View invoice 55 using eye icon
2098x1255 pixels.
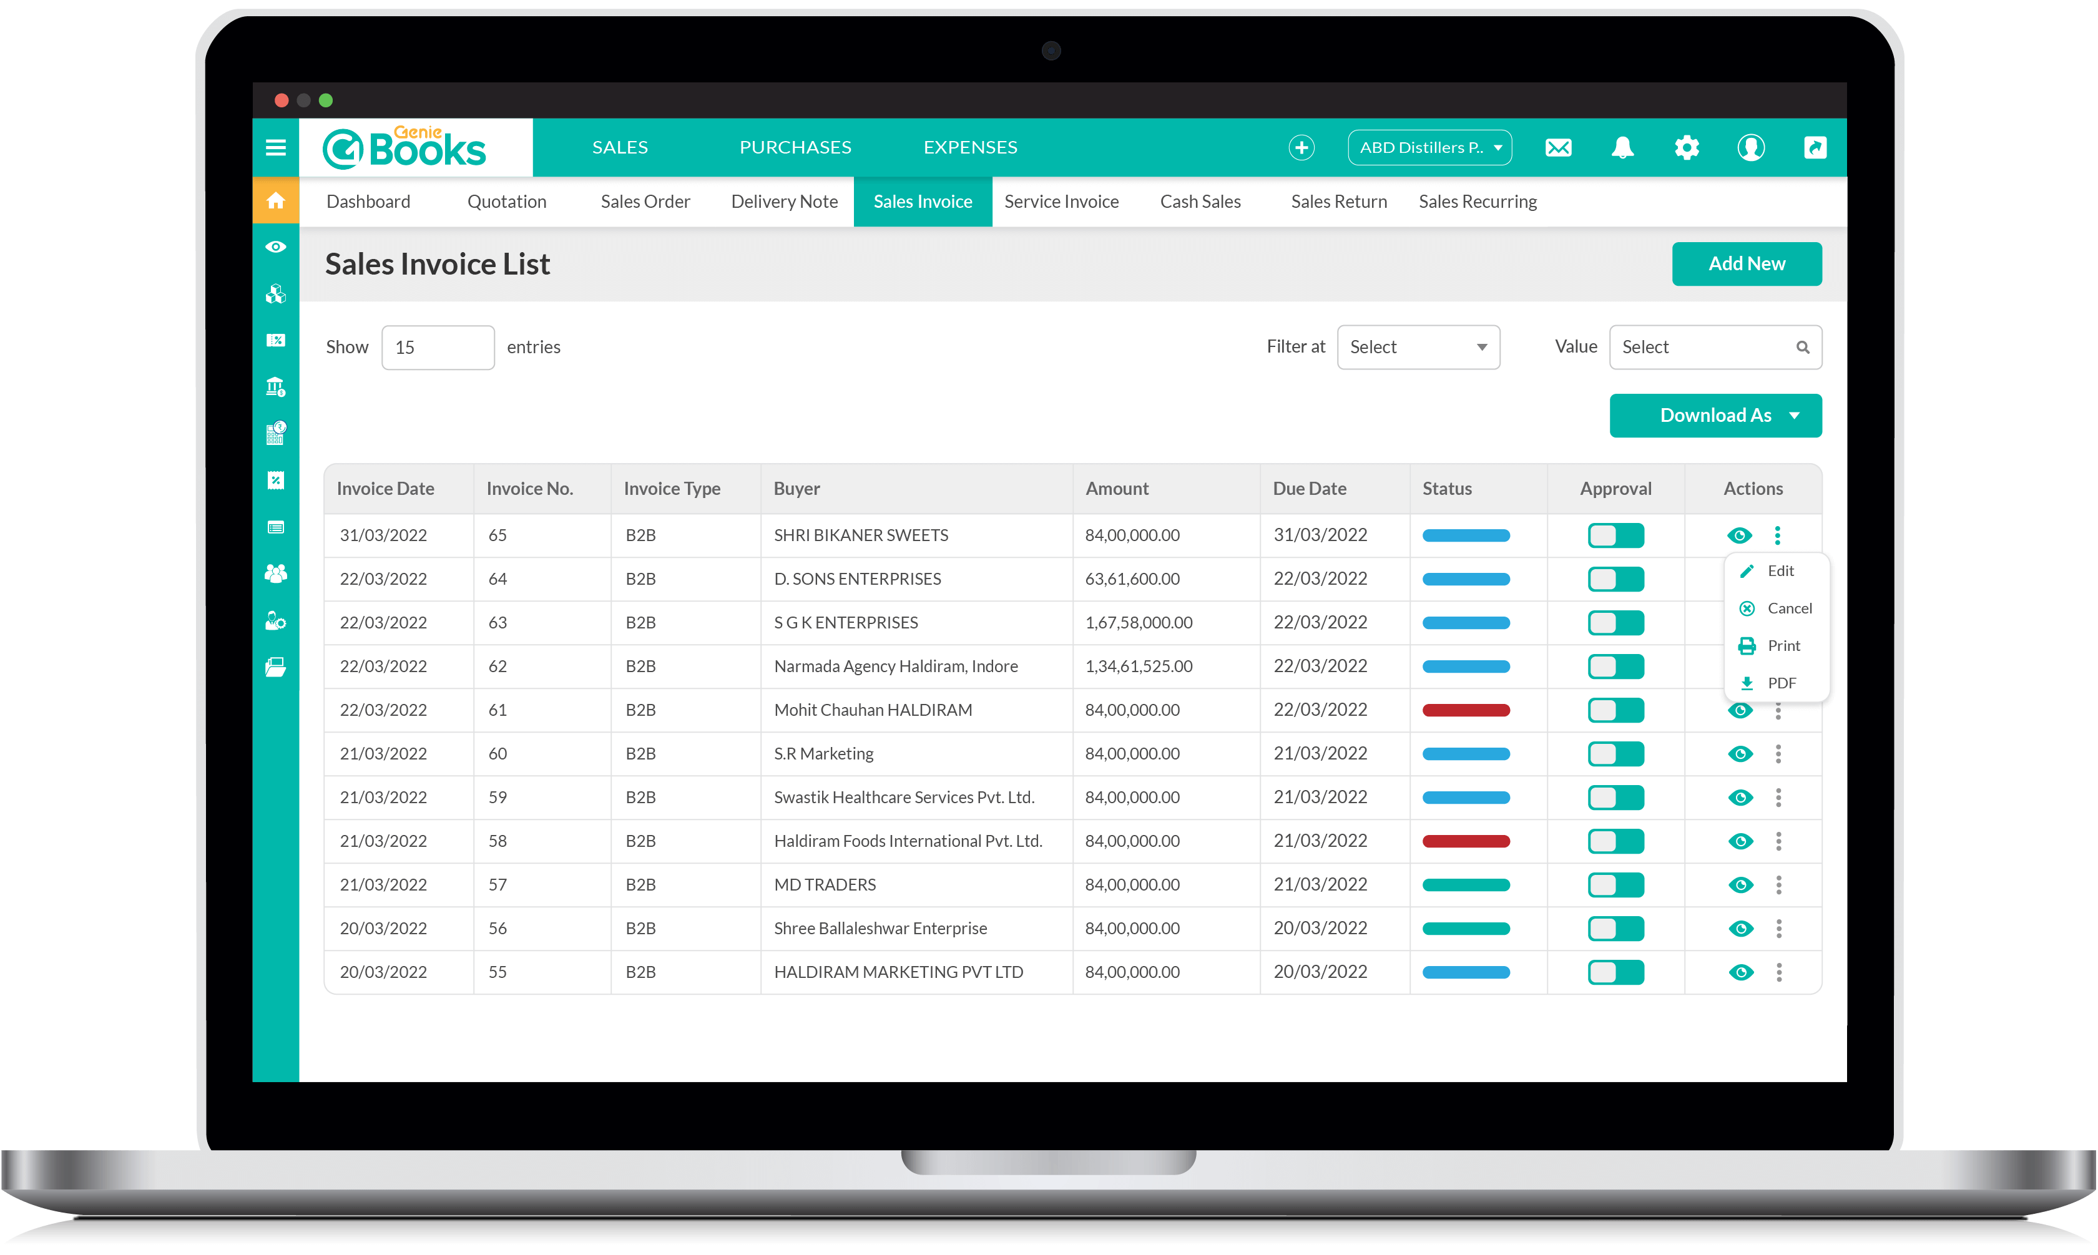[1740, 972]
